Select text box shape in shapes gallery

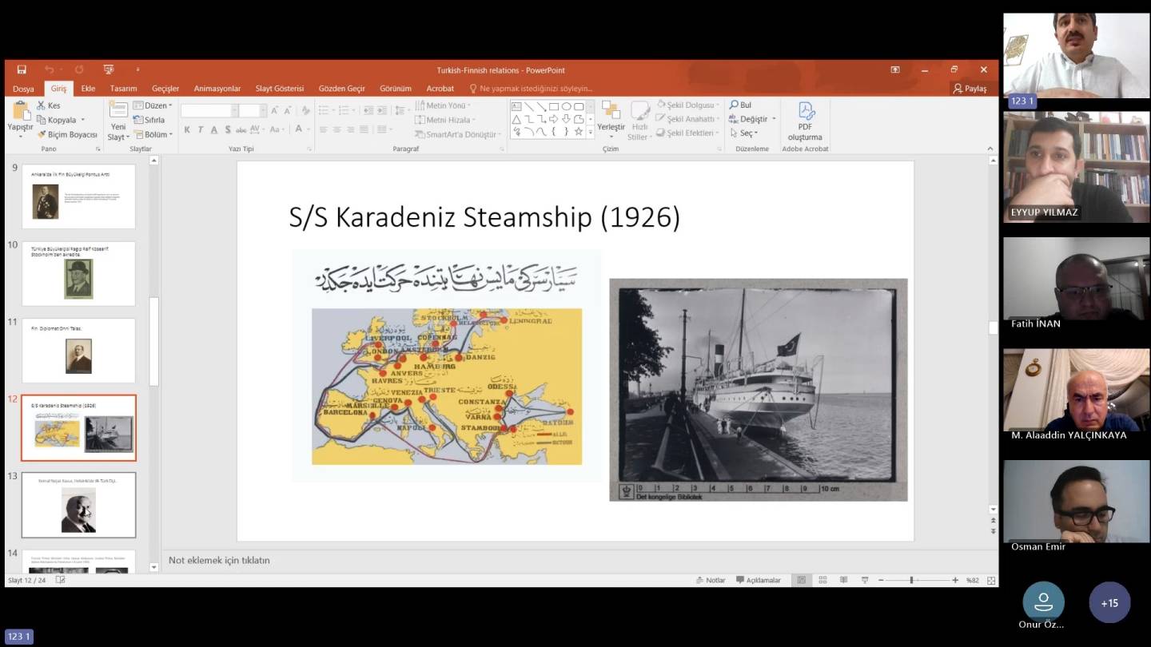pos(516,106)
